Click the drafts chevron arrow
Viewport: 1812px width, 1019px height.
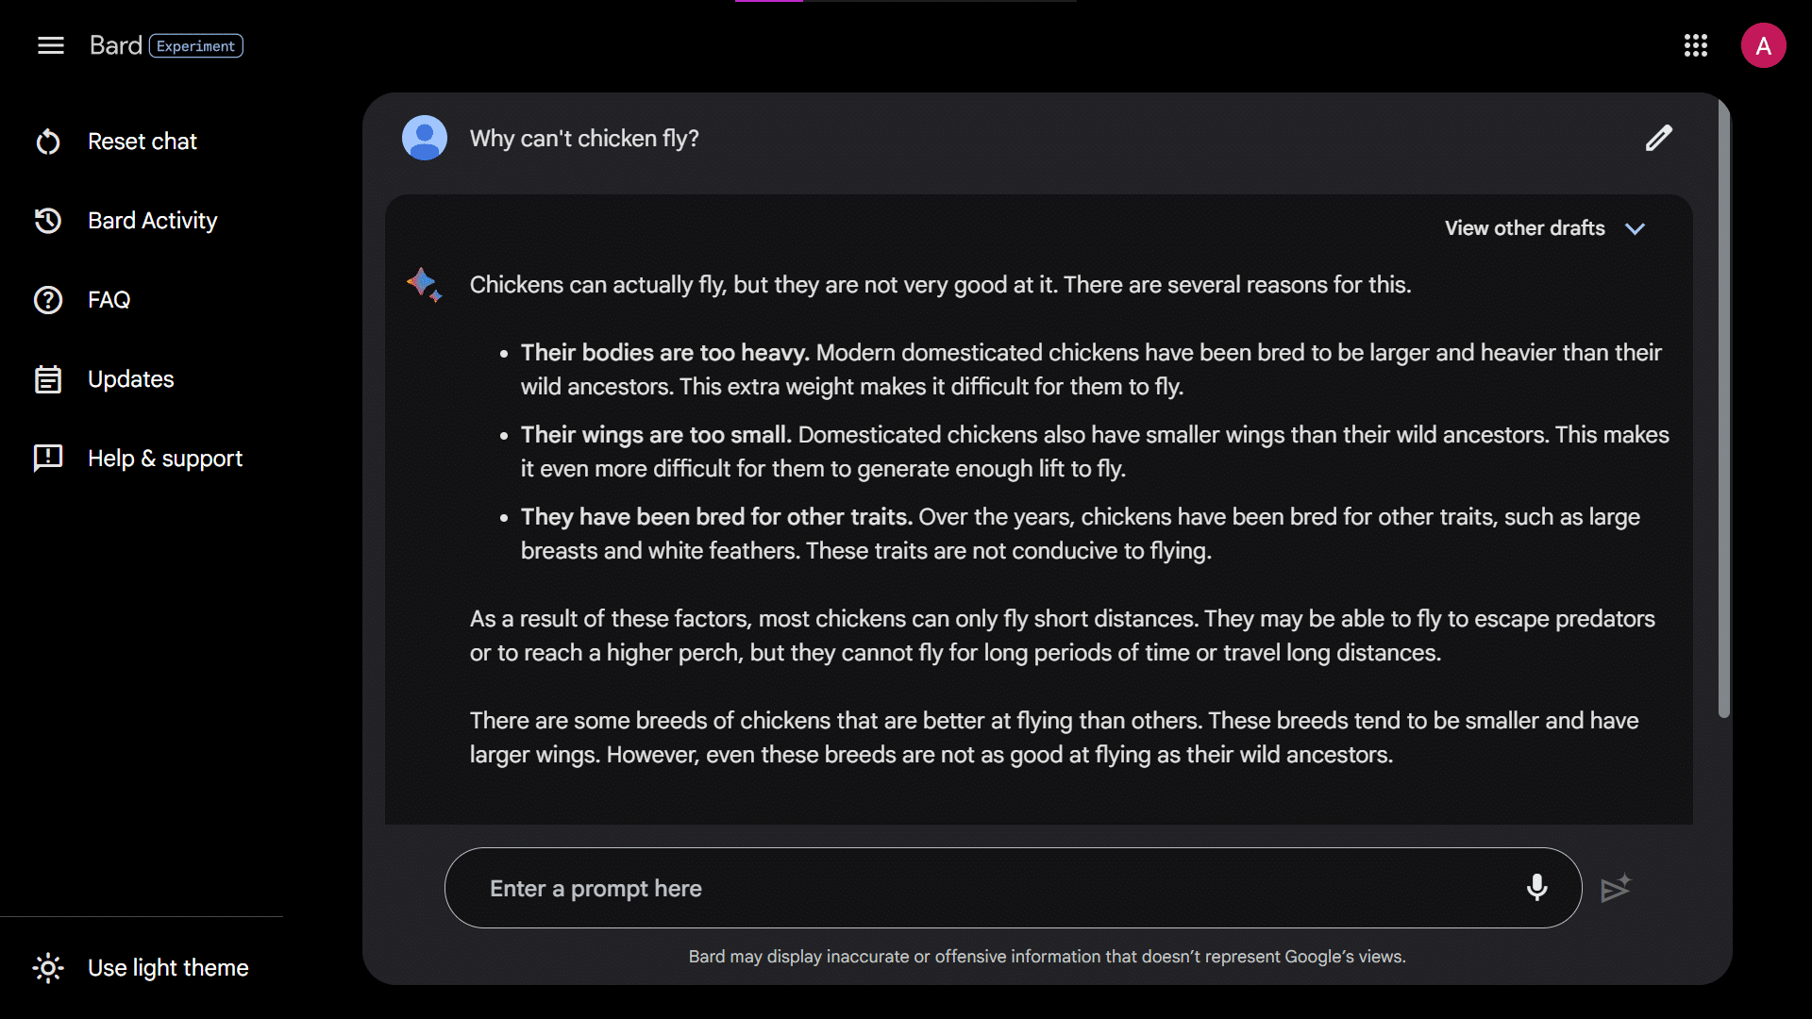click(x=1636, y=229)
